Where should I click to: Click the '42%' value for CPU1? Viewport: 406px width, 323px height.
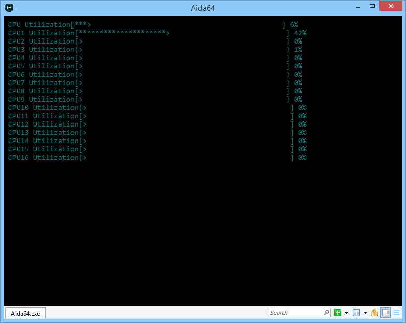click(300, 33)
